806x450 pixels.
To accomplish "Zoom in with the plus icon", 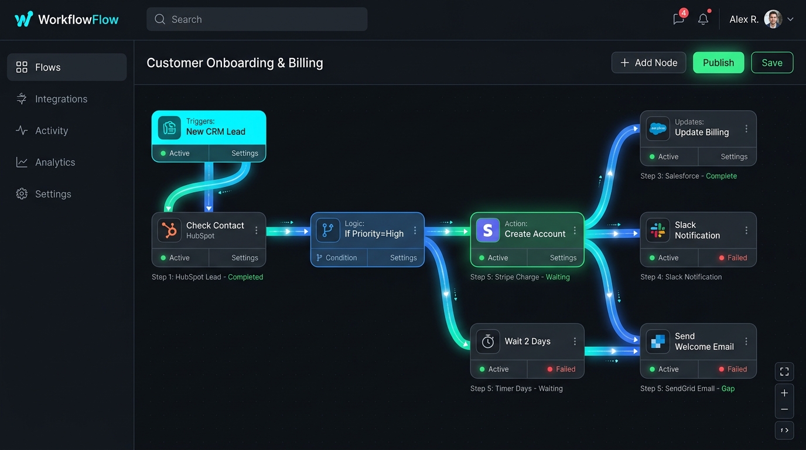I will pyautogui.click(x=784, y=393).
